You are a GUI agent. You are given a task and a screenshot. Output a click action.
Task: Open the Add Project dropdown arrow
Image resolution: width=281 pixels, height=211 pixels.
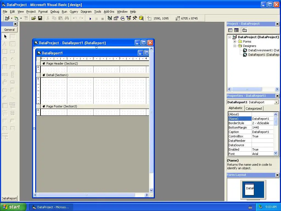point(12,18)
